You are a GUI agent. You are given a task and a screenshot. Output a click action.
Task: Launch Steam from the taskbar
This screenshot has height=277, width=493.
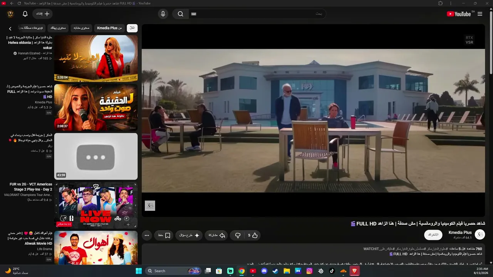pyautogui.click(x=275, y=271)
